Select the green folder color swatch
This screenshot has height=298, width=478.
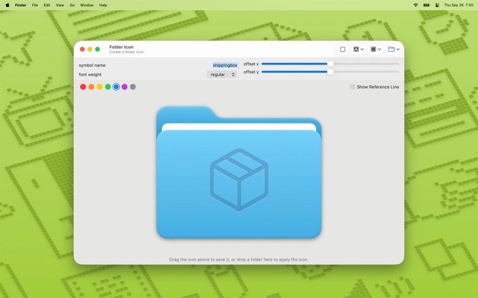click(x=108, y=87)
